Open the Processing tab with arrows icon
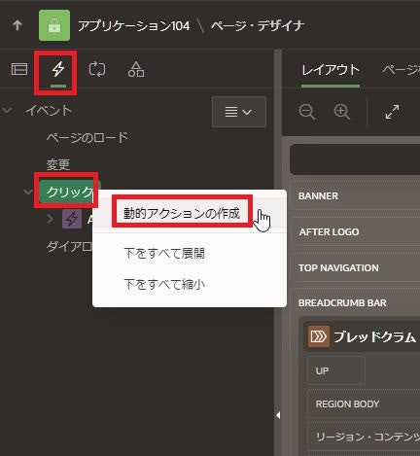This screenshot has width=420, height=456. (97, 69)
